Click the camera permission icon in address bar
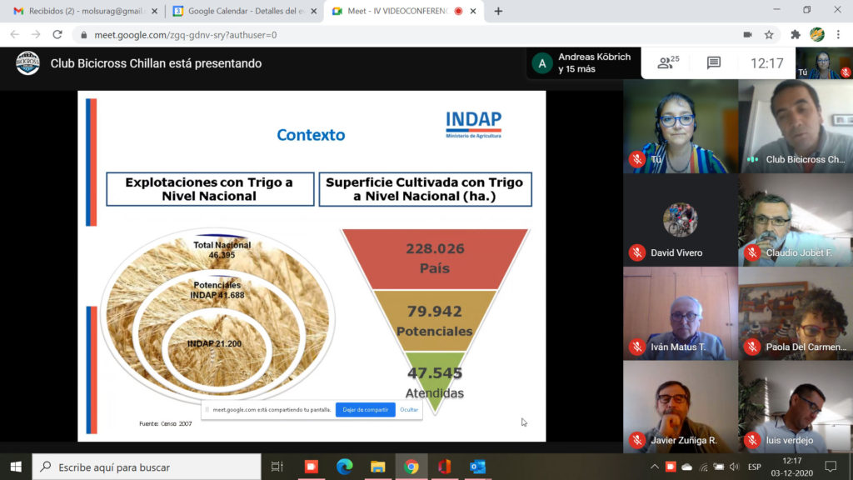Image resolution: width=853 pixels, height=480 pixels. 747,35
